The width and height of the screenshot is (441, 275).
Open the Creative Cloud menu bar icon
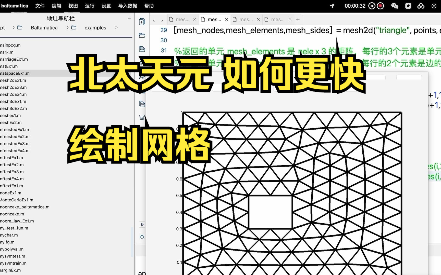(421, 6)
